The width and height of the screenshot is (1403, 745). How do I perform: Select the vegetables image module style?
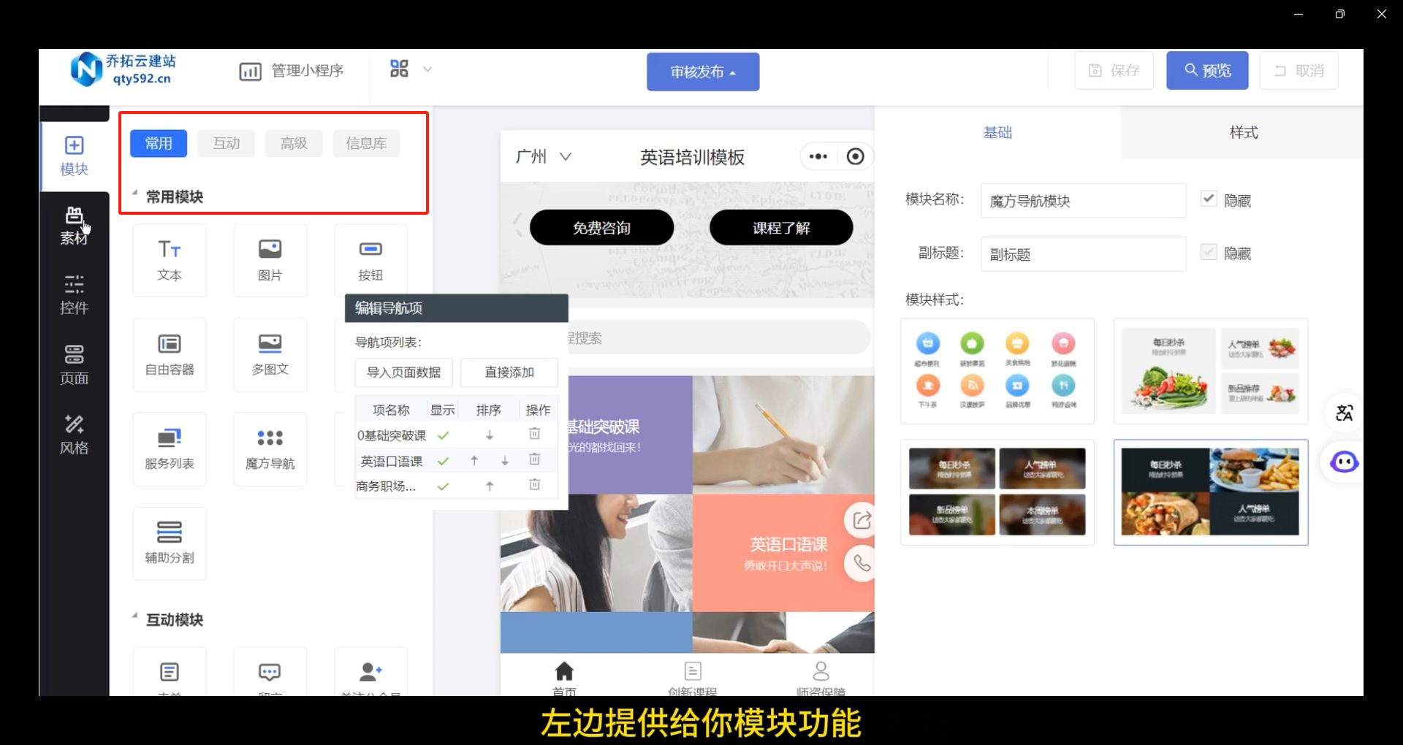point(1210,371)
